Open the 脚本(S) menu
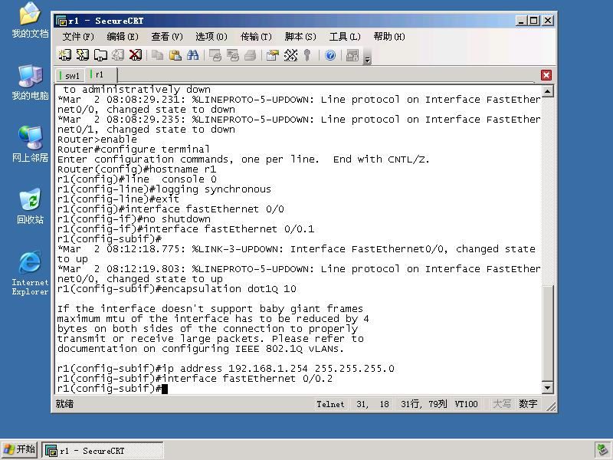613x460 pixels. point(300,37)
